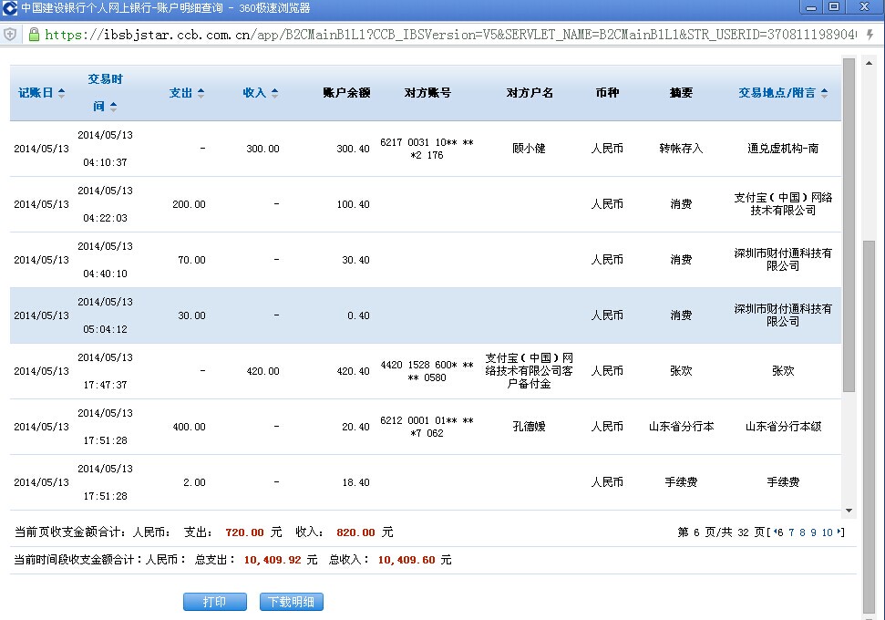Sort by 记账日 column
885x620 pixels.
pos(42,93)
